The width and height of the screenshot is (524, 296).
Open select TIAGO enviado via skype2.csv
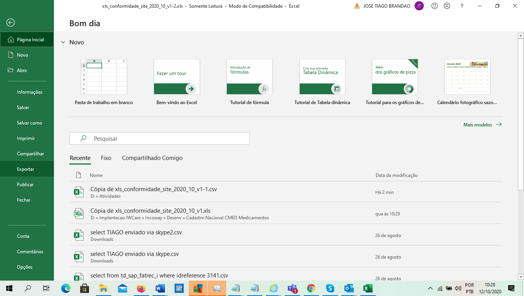coord(286,235)
